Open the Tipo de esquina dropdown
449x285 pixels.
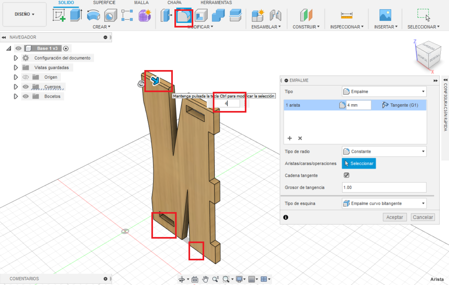tap(384, 203)
